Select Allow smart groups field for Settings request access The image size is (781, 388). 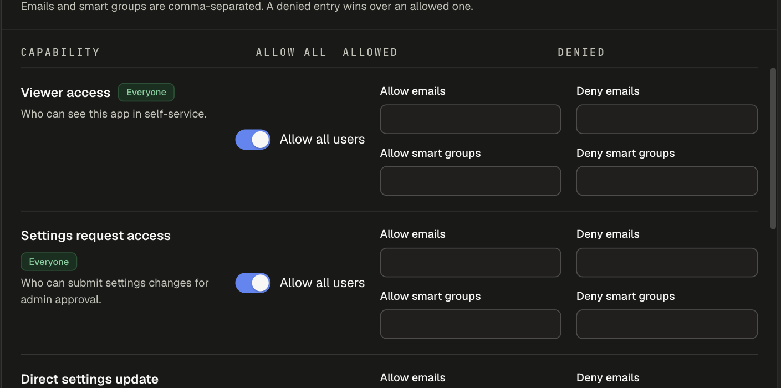click(x=471, y=324)
